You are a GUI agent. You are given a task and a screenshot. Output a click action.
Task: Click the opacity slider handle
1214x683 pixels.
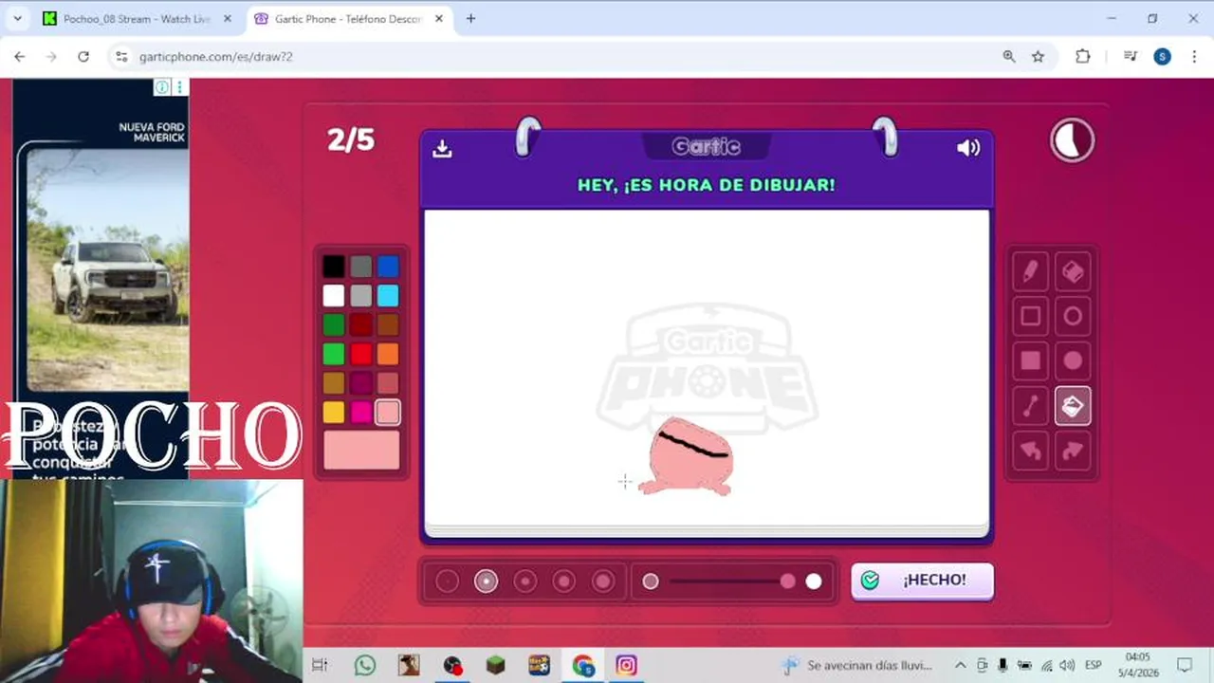coord(788,581)
